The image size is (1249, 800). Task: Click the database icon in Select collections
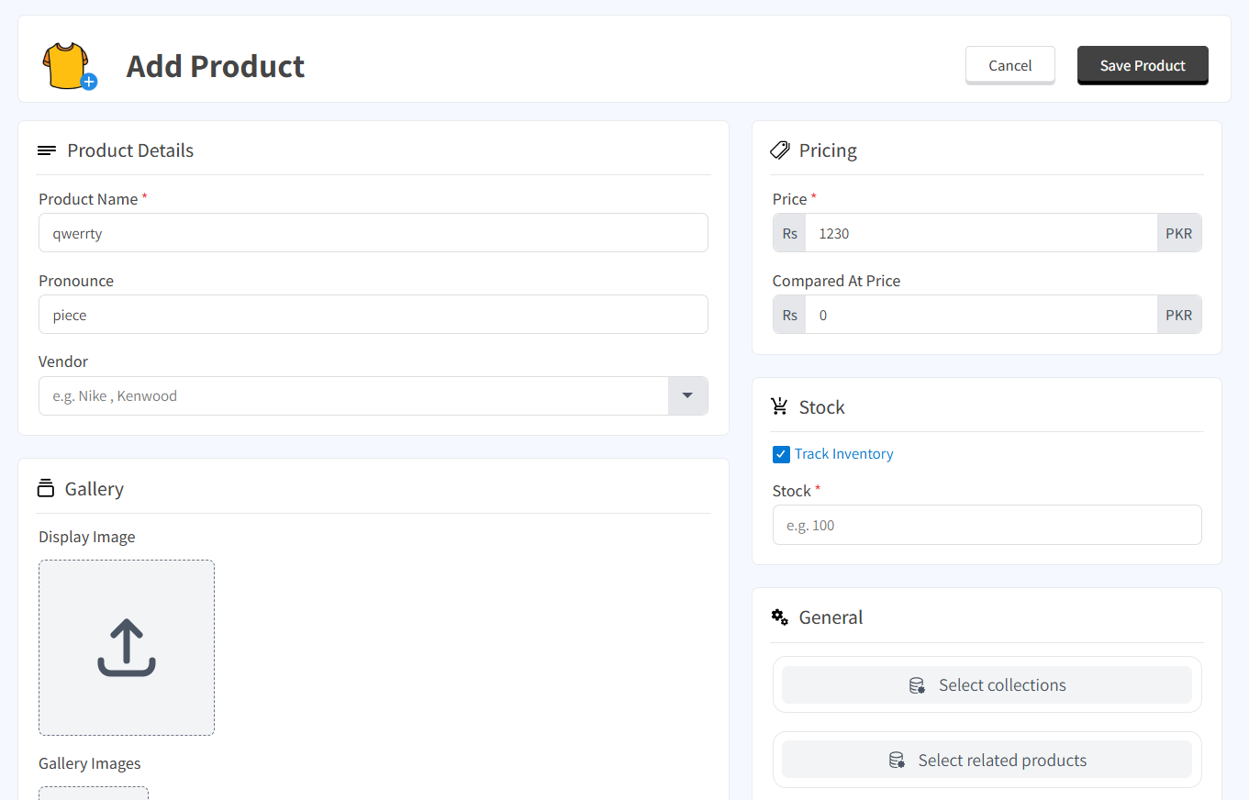click(x=917, y=685)
